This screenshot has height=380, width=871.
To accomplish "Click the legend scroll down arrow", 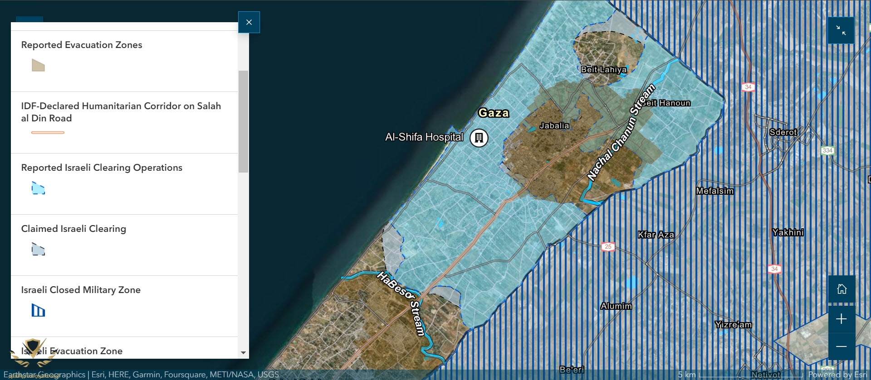I will [243, 352].
